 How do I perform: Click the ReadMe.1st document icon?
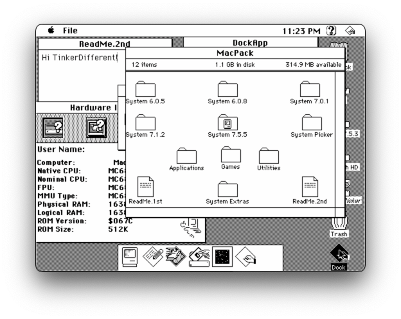coord(145,187)
